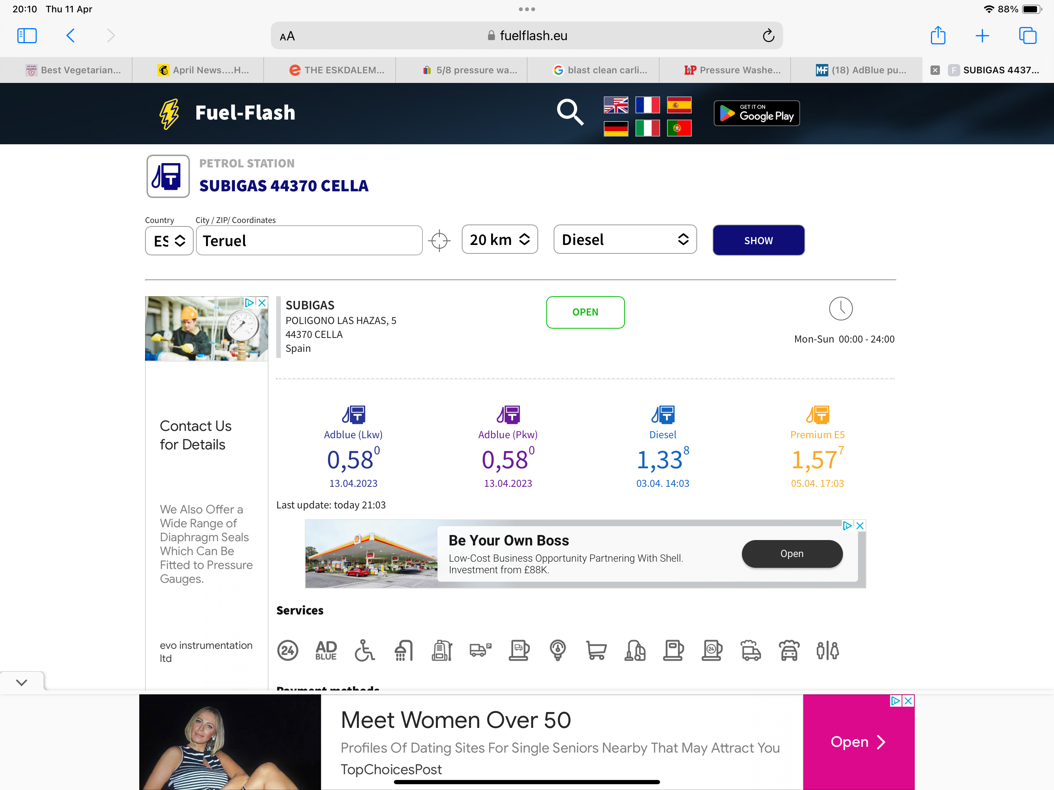Expand the bottom-left chevron panel
The width and height of the screenshot is (1054, 790).
(x=22, y=682)
